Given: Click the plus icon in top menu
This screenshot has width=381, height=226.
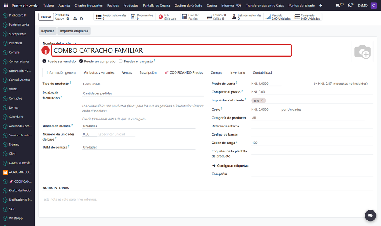Looking at the screenshot, I should coord(321,5).
